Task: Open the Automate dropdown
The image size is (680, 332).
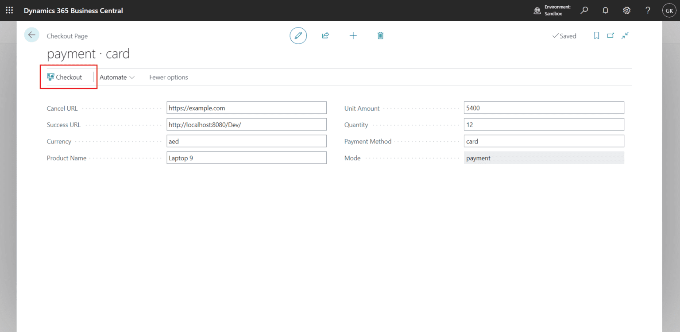Action: 116,77
